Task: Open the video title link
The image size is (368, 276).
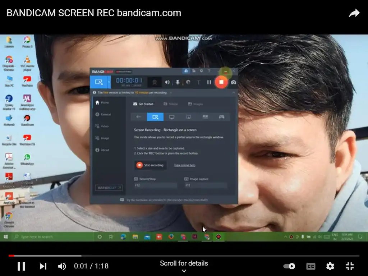Action: click(94, 13)
